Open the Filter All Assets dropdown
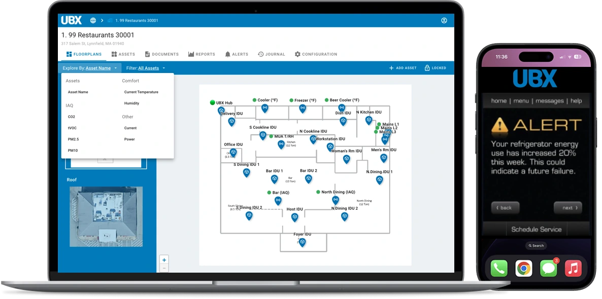Viewport: 602px width, 299px height. [146, 68]
